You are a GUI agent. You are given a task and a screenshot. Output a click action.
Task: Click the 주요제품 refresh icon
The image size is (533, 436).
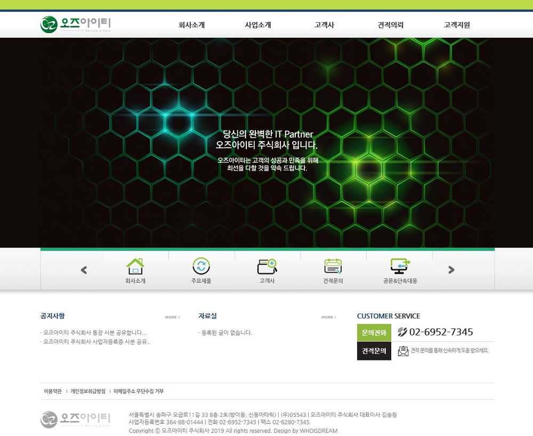[201, 265]
